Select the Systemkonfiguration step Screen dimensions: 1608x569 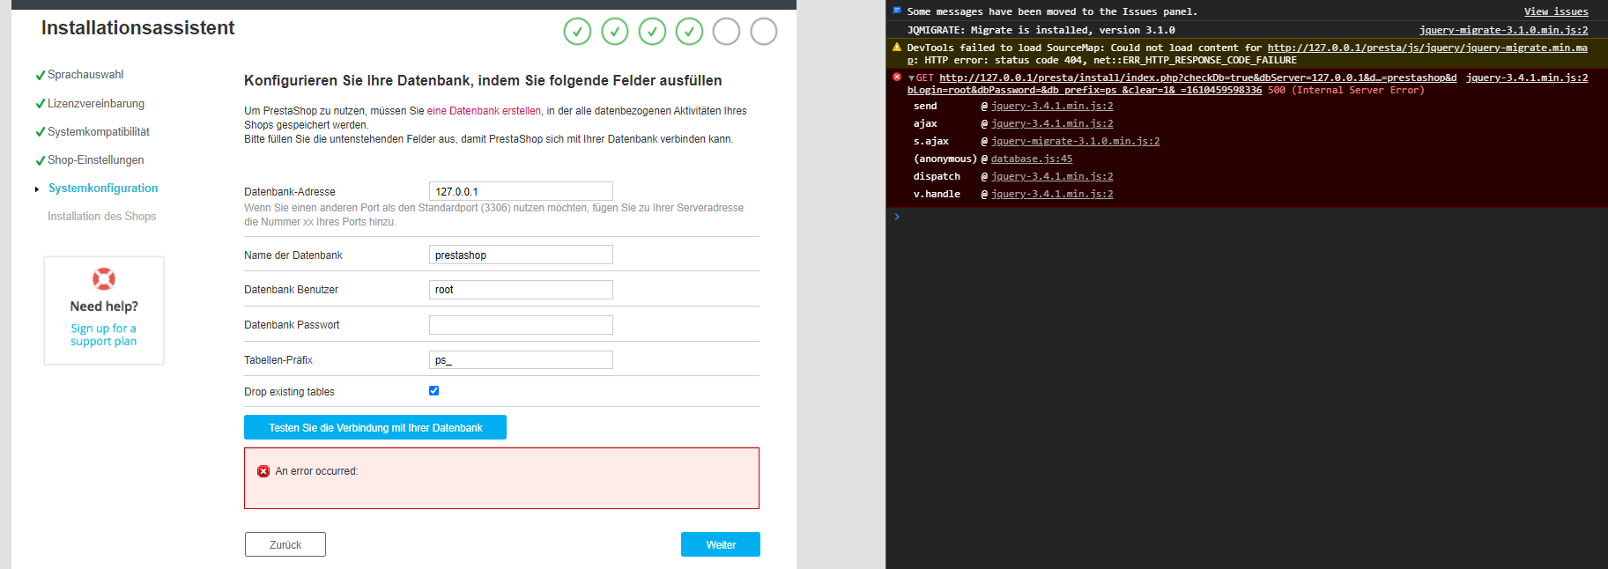[103, 188]
